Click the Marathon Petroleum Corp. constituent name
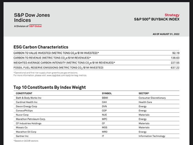 click(31, 119)
